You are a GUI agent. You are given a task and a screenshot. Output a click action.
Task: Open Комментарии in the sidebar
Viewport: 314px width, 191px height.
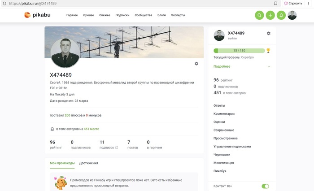tap(224, 114)
